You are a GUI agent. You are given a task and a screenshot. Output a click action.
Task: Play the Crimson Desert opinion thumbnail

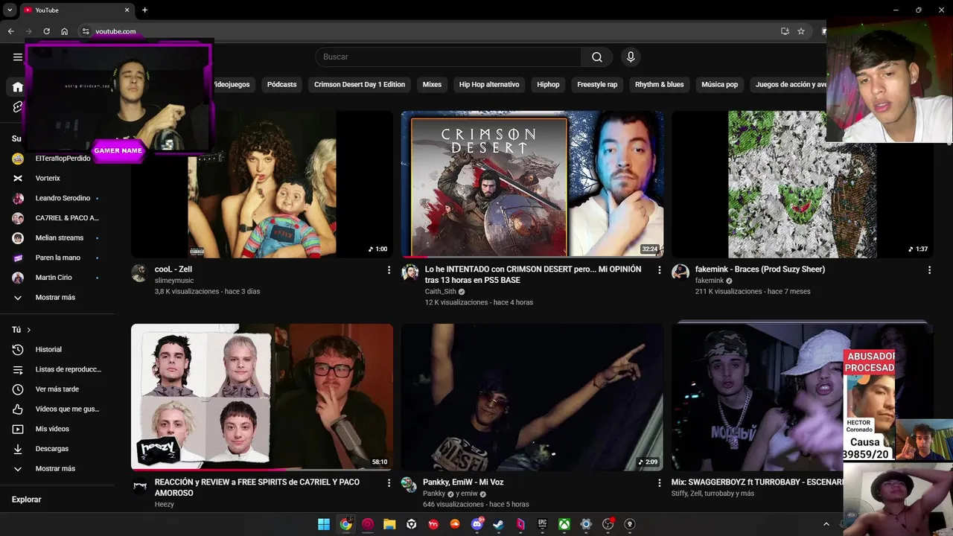(x=532, y=185)
